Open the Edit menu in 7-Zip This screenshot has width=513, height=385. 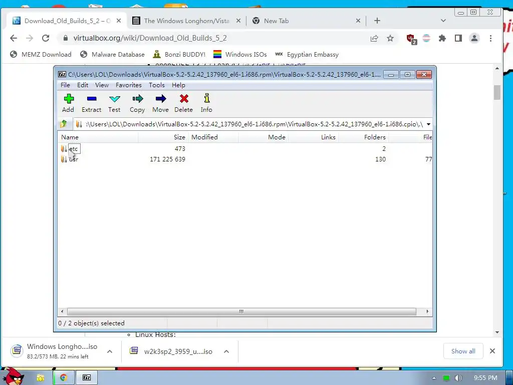point(83,85)
